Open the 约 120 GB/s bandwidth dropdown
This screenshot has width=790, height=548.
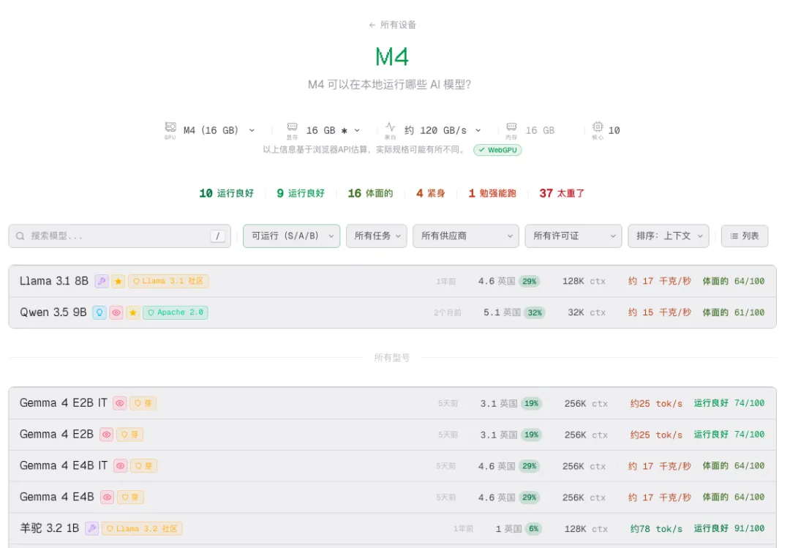[443, 130]
